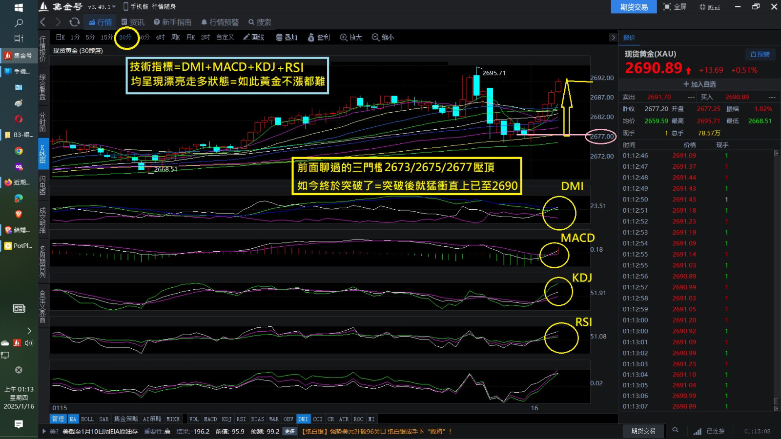The image size is (781, 439).
Task: Check the 已连接 connection status icon
Action: [x=698, y=431]
